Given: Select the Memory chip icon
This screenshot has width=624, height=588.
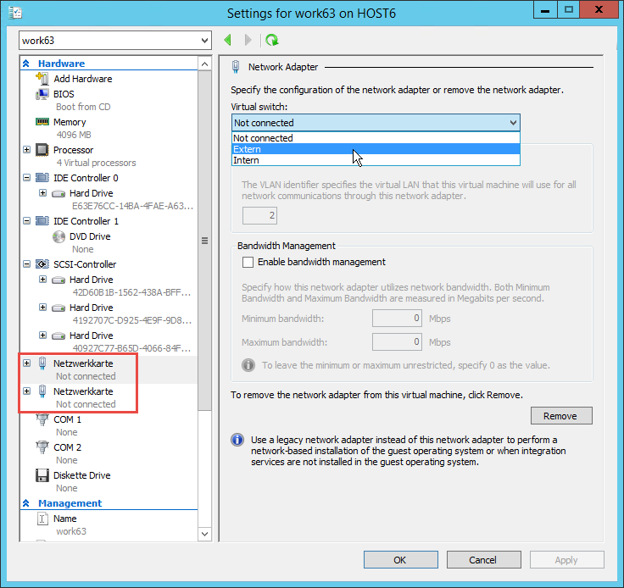Looking at the screenshot, I should [x=42, y=122].
